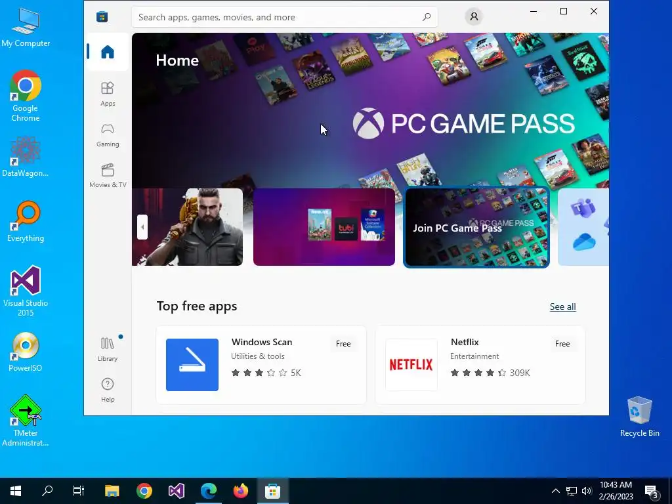Click See all for Top free apps
This screenshot has width=672, height=504.
[x=562, y=307]
